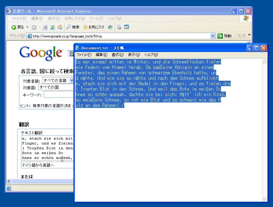Click the 移動 Go button
The image size is (273, 207).
[224, 36]
